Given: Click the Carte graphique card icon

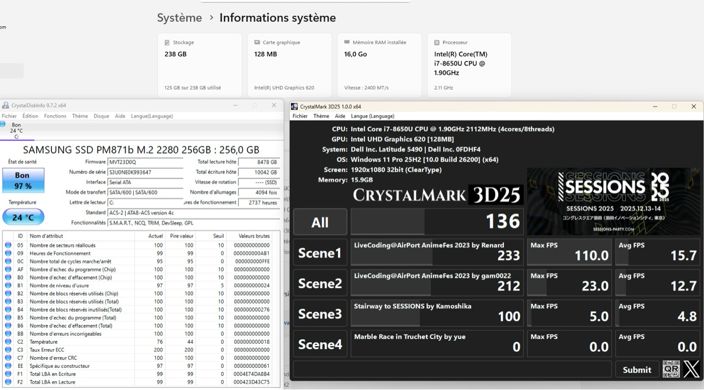Looking at the screenshot, I should (257, 43).
